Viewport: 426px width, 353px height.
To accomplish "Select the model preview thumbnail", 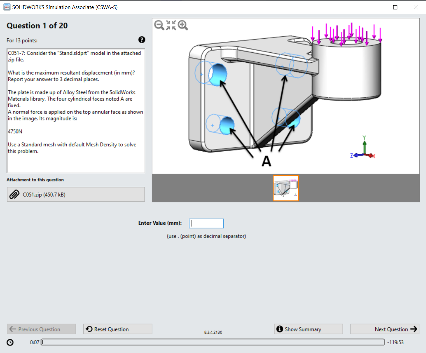I will coord(286,188).
